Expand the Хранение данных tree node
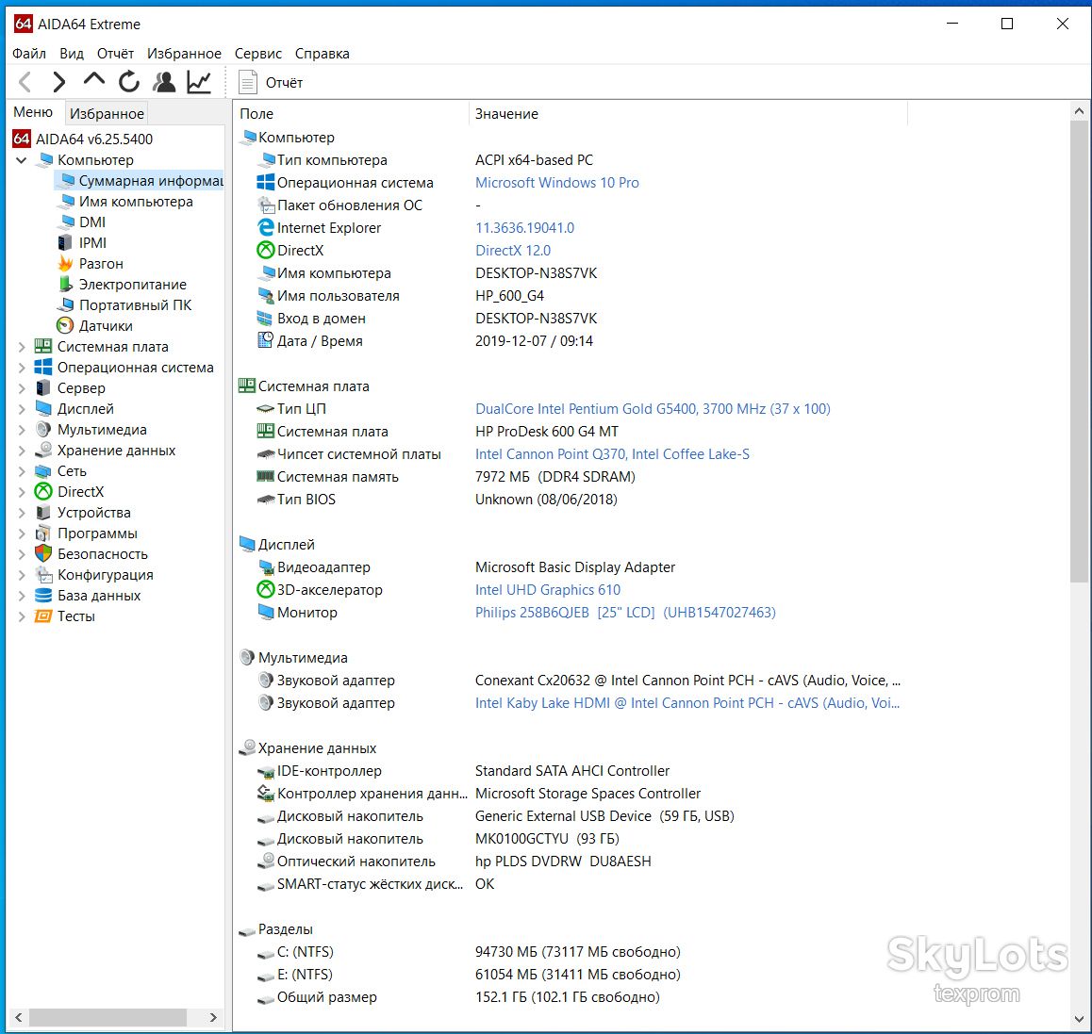The width and height of the screenshot is (1092, 1034). 21,451
